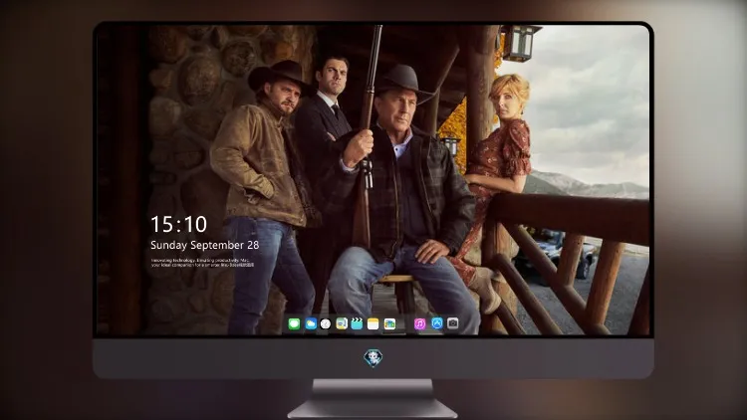This screenshot has height=420, width=747.
Task: Click the 15:10 clock display
Action: coord(178,224)
